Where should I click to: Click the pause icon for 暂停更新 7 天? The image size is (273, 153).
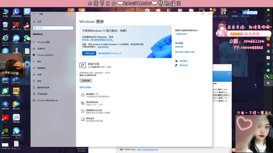click(x=83, y=95)
